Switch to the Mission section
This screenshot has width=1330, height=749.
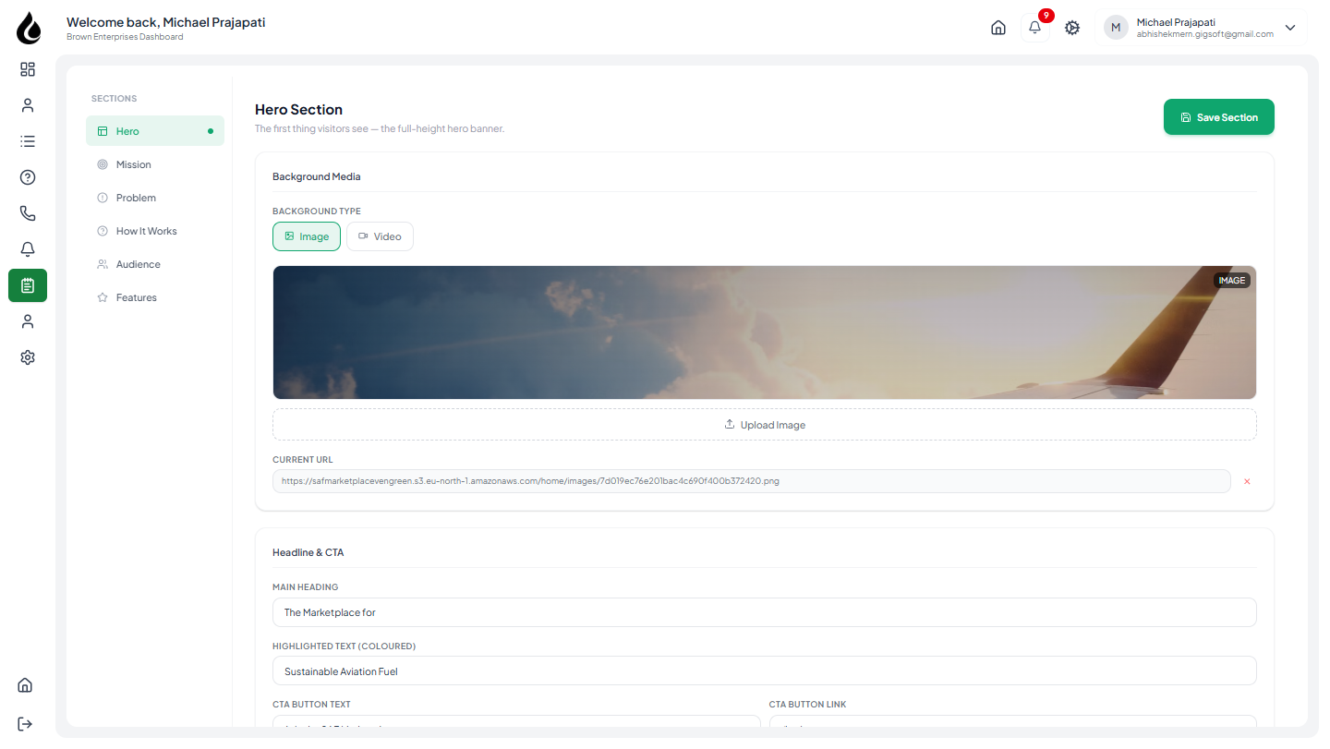pyautogui.click(x=155, y=164)
